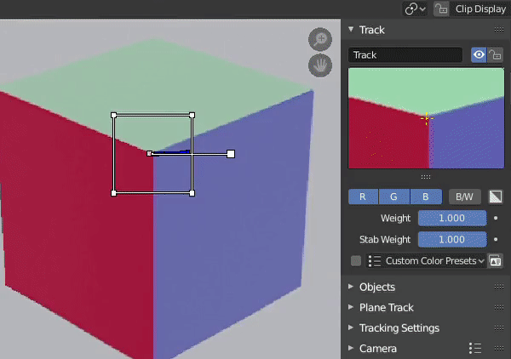
Task: Click the animate dot next to Stab Weight
Action: click(x=496, y=240)
